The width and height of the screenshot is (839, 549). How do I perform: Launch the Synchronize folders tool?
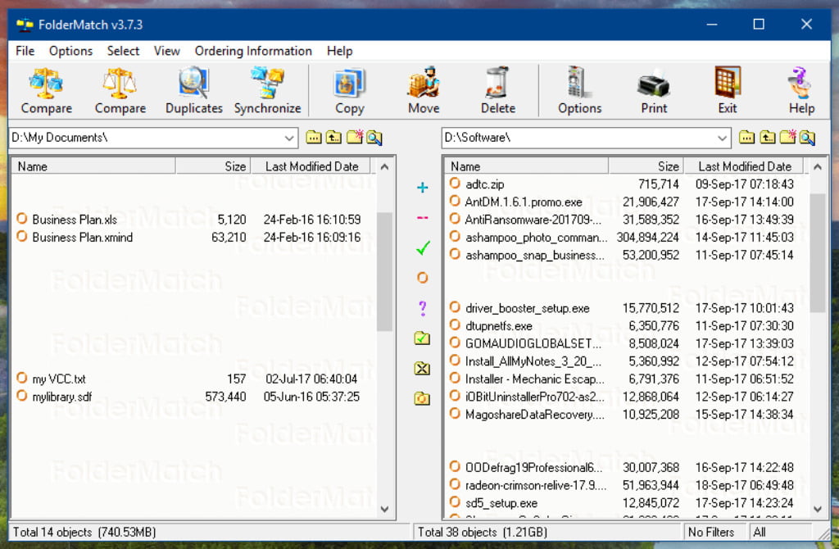pos(268,90)
